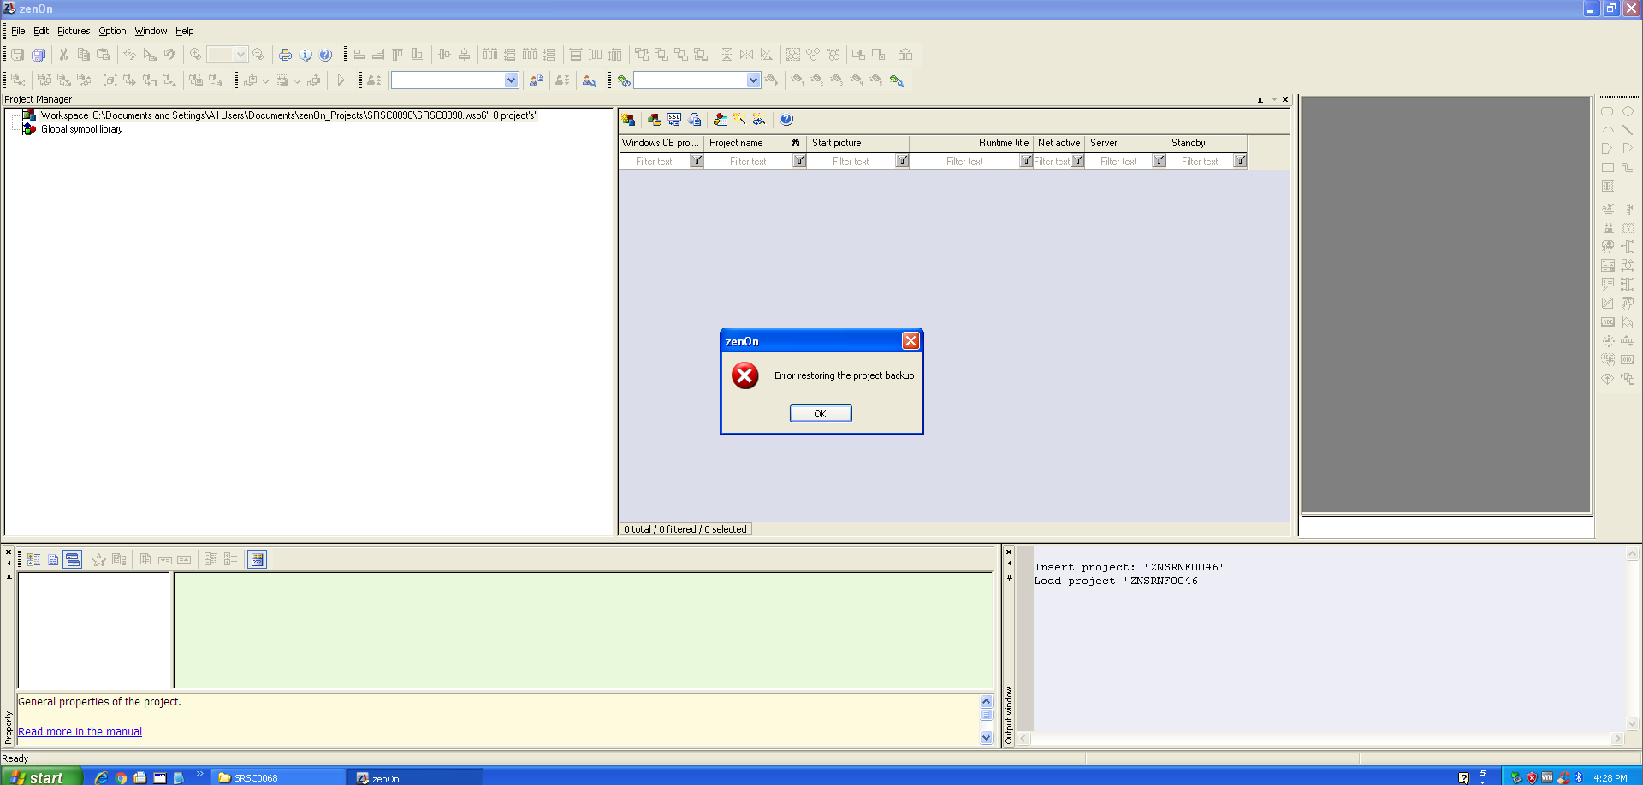Open the Window menu

[151, 31]
